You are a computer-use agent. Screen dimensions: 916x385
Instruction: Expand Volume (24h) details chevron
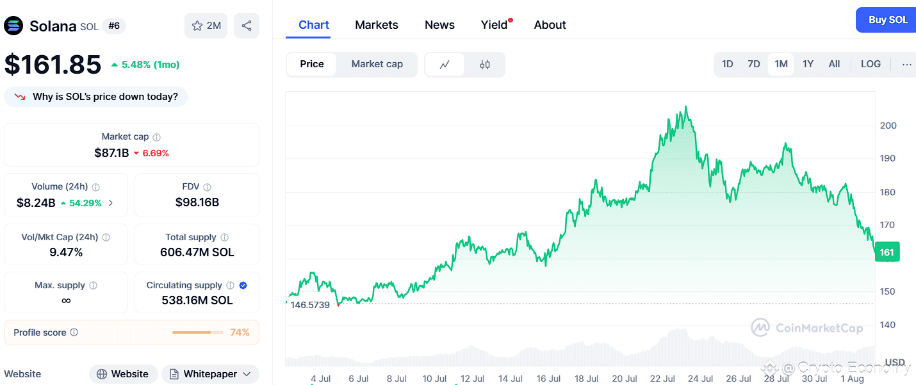click(x=111, y=203)
